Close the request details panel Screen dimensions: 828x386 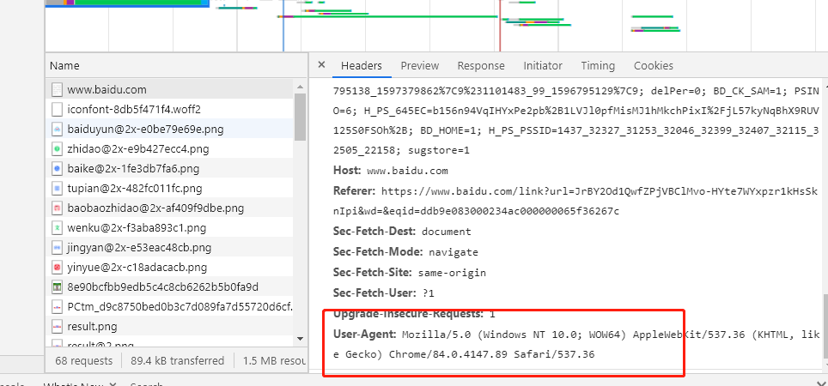click(321, 65)
